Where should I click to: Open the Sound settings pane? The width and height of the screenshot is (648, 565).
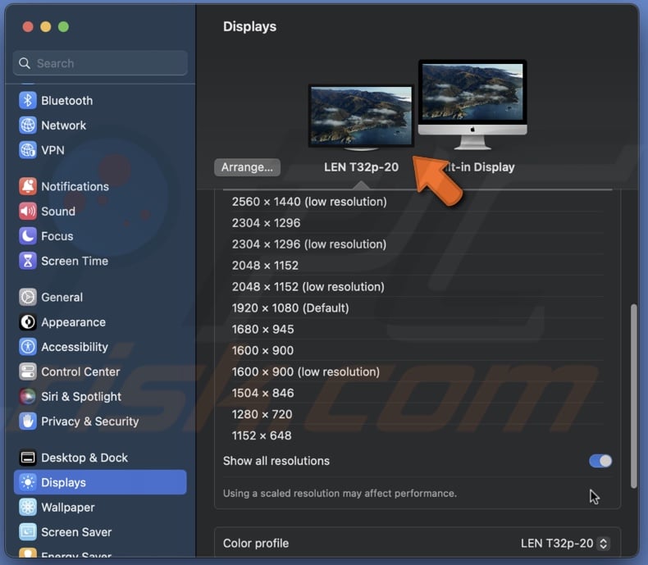(100, 211)
